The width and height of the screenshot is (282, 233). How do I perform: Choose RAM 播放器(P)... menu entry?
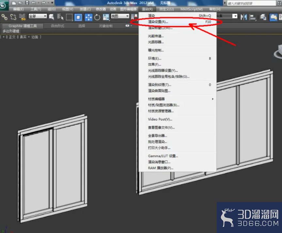[x=178, y=168]
